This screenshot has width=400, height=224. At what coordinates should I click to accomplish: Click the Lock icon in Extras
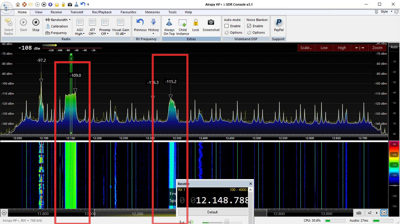(x=196, y=25)
